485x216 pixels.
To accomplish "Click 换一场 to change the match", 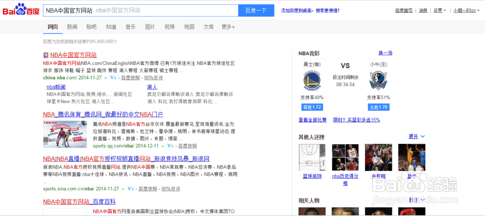I will click(x=386, y=53).
